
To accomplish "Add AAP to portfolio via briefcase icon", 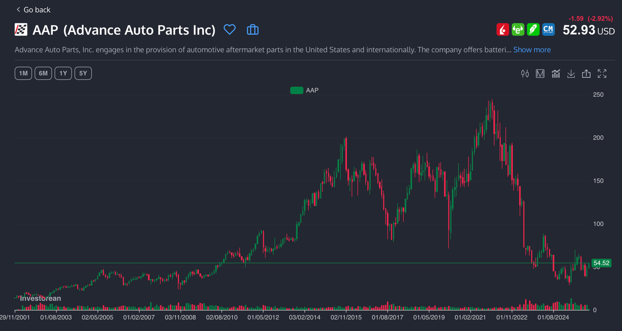I will [253, 30].
